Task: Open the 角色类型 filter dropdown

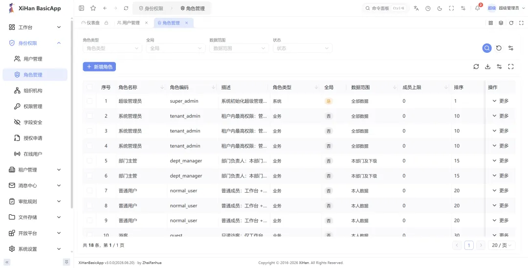Action: click(112, 48)
